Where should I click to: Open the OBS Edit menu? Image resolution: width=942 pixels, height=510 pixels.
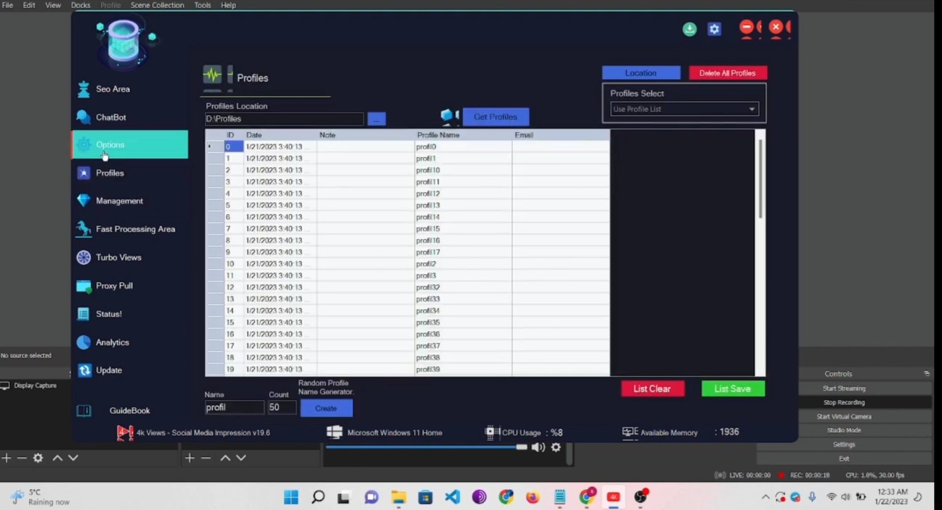point(29,5)
